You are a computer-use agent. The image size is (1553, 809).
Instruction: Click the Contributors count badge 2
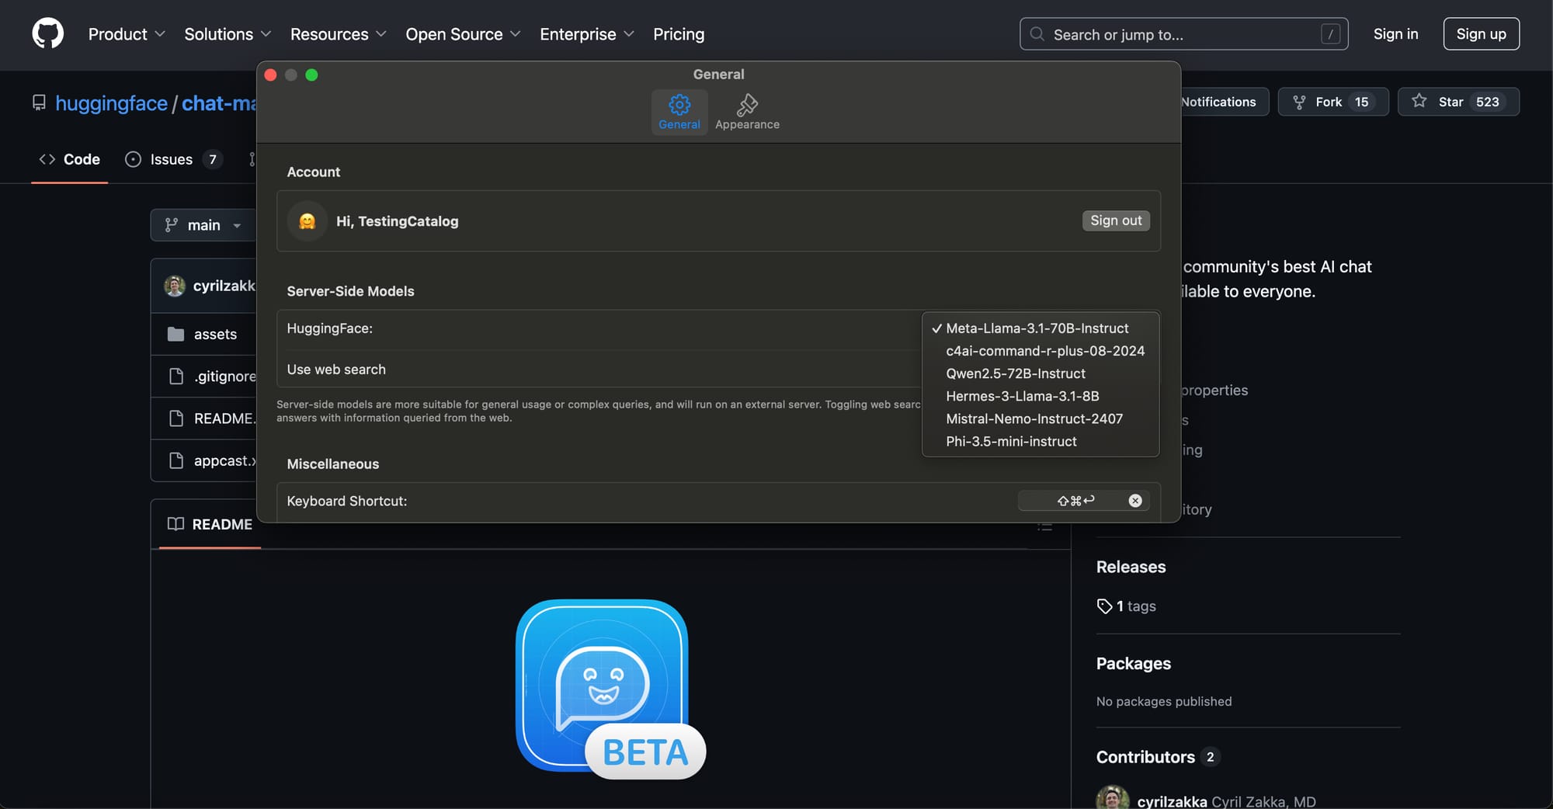click(x=1210, y=757)
